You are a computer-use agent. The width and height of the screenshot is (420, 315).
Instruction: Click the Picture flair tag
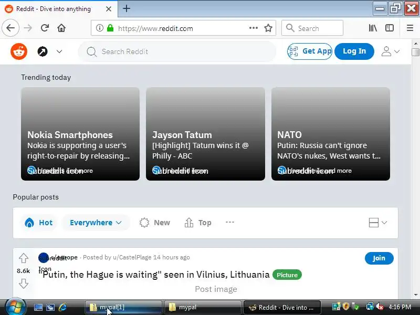tap(287, 275)
